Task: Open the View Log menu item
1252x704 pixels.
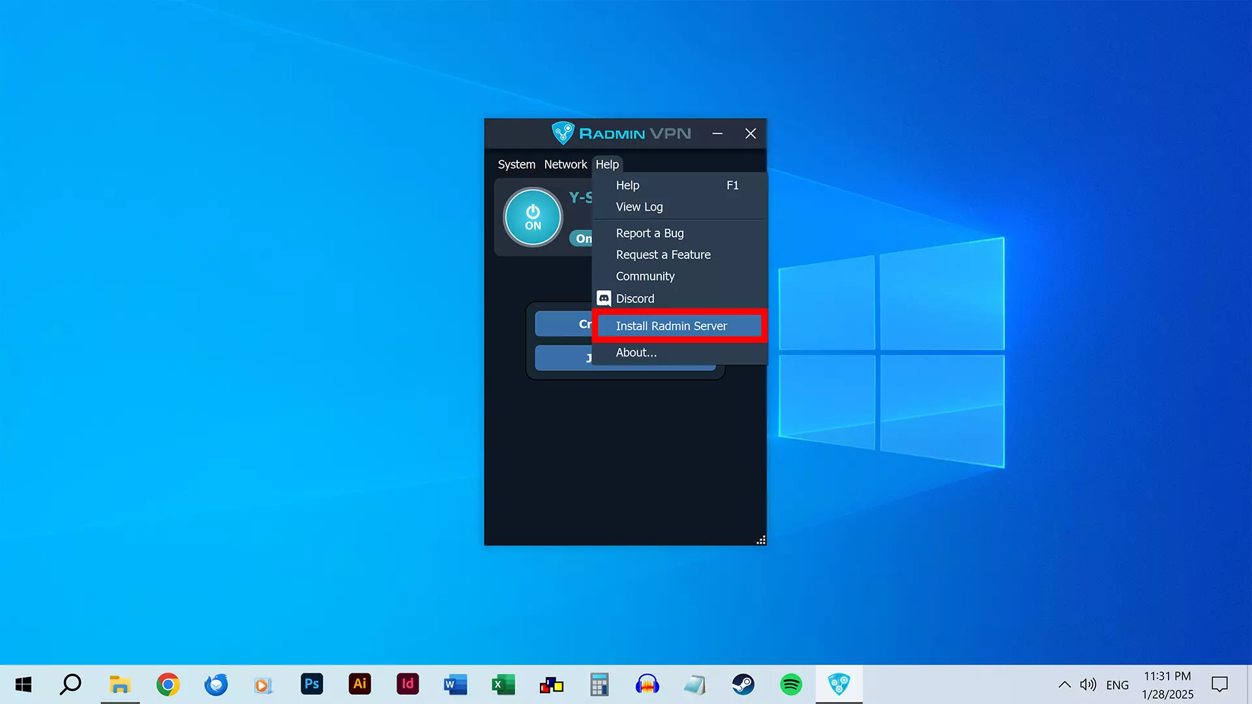Action: pos(639,207)
